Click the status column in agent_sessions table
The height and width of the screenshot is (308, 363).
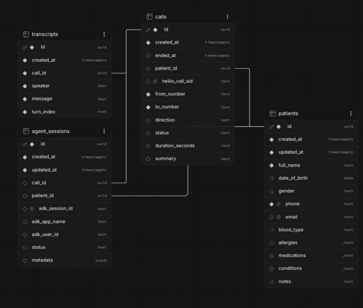point(65,247)
